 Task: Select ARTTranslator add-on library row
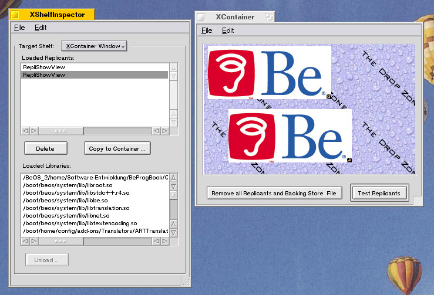pyautogui.click(x=95, y=231)
